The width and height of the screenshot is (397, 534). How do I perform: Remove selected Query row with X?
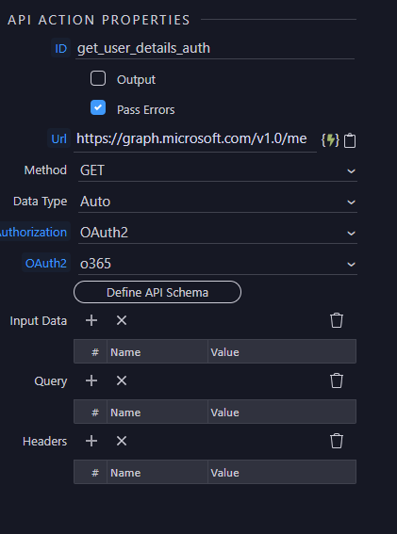coord(122,380)
